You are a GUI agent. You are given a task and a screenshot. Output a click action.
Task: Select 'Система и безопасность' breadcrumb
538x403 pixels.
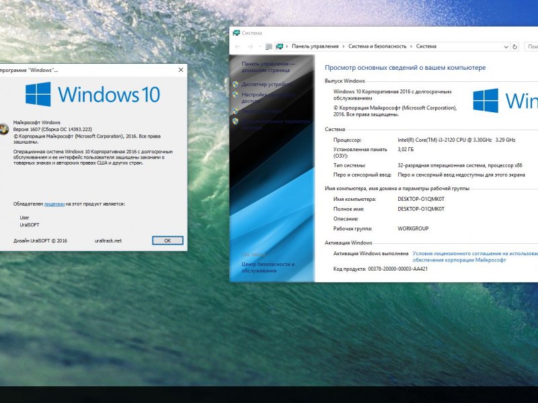pos(377,46)
